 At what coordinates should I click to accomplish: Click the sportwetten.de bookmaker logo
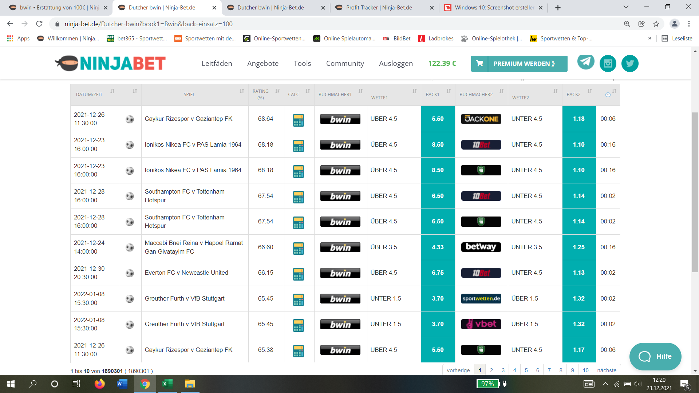click(481, 298)
